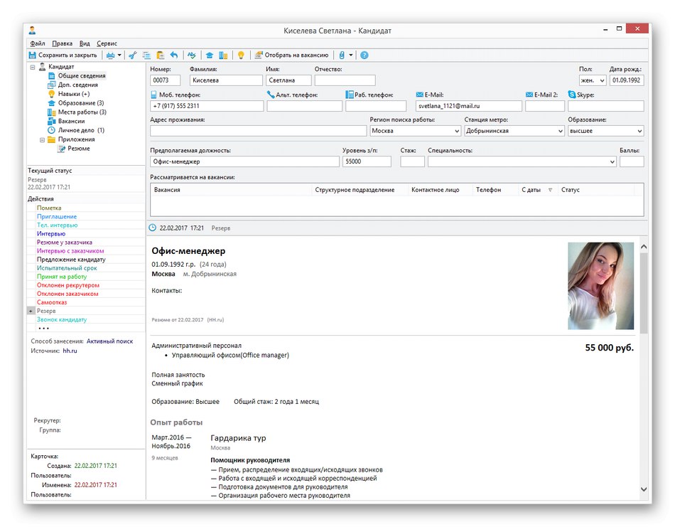Click the Отчество input field

[x=345, y=80]
